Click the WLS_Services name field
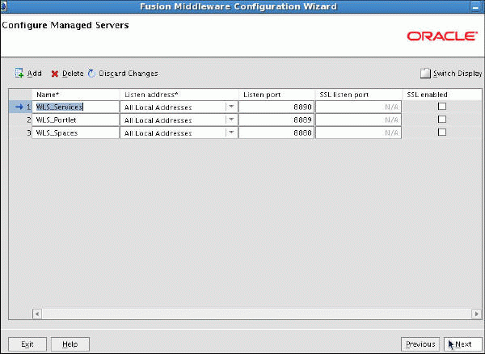The height and width of the screenshot is (354, 485). click(75, 107)
